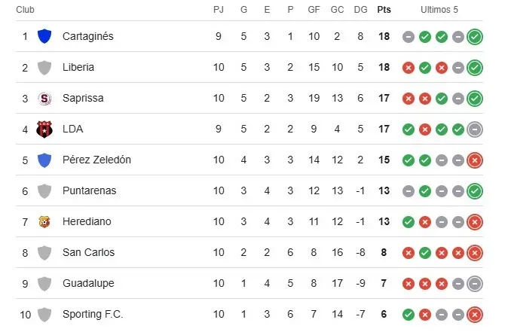Select the San Carlos team name
This screenshot has width=508, height=335.
tap(87, 252)
